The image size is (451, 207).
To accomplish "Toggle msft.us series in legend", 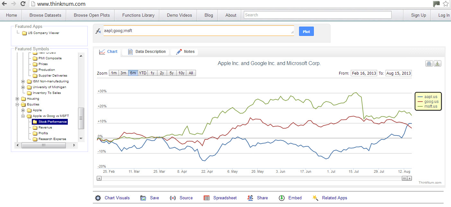I will tap(428, 106).
